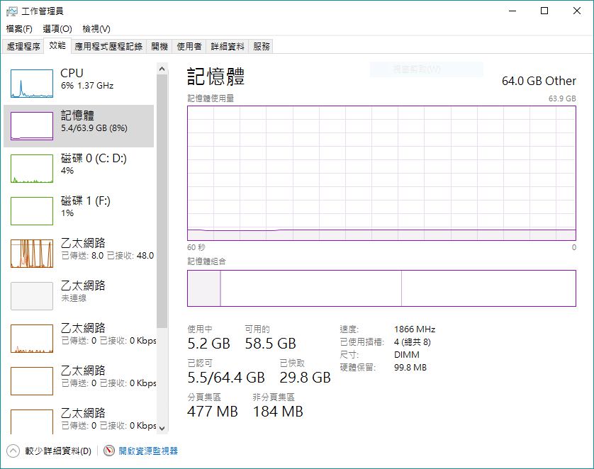The width and height of the screenshot is (594, 469).
Task: Open 磁碟 0 (C: D:) disk graph
Action: [32, 169]
